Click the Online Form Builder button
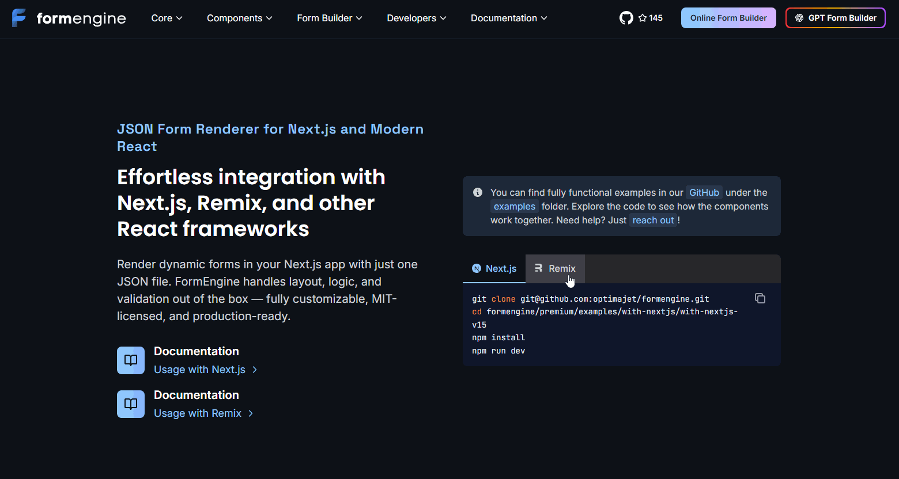Viewport: 899px width, 479px height. pos(728,18)
